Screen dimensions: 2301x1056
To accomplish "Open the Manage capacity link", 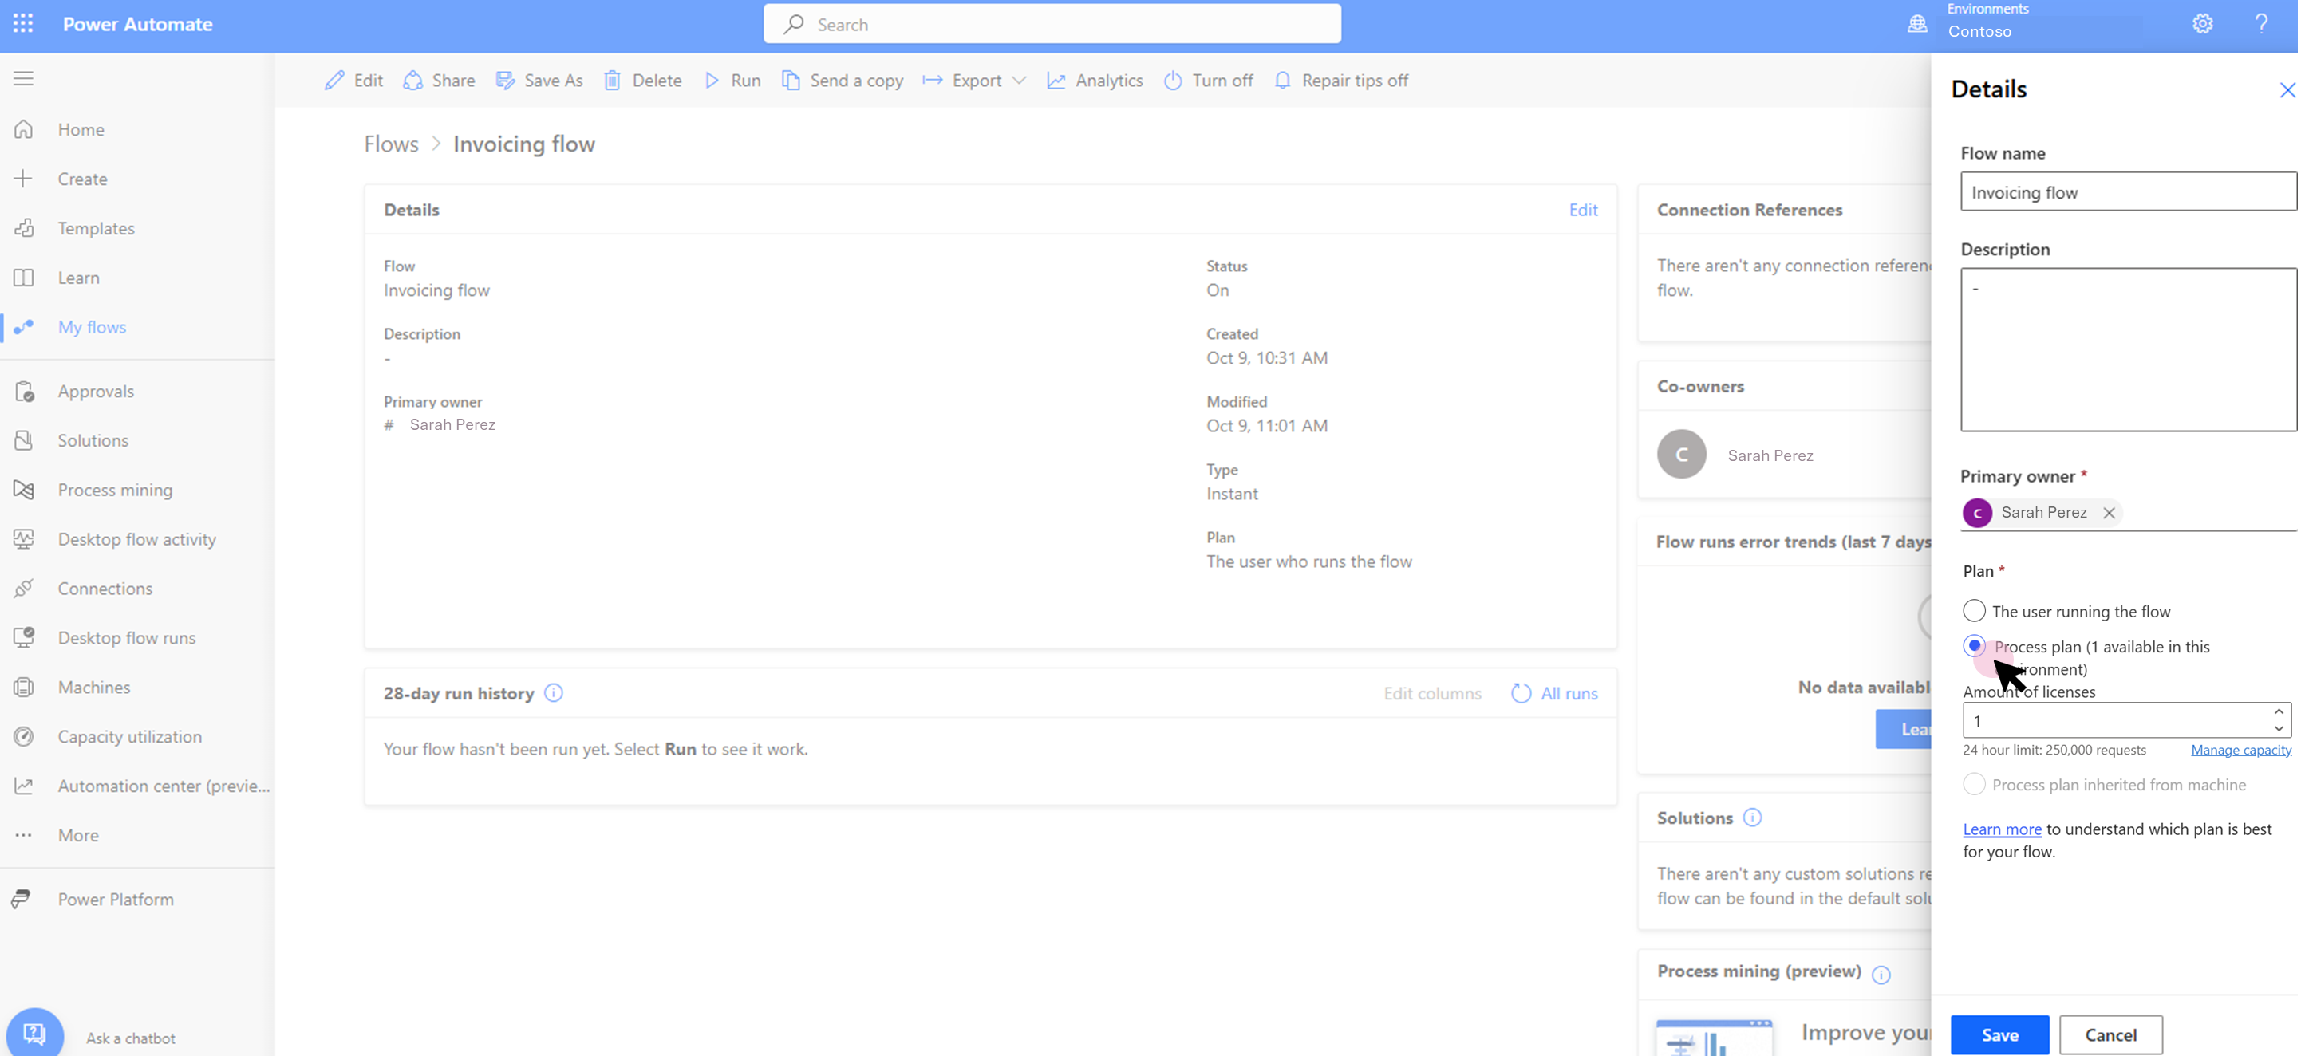I will pos(2240,750).
